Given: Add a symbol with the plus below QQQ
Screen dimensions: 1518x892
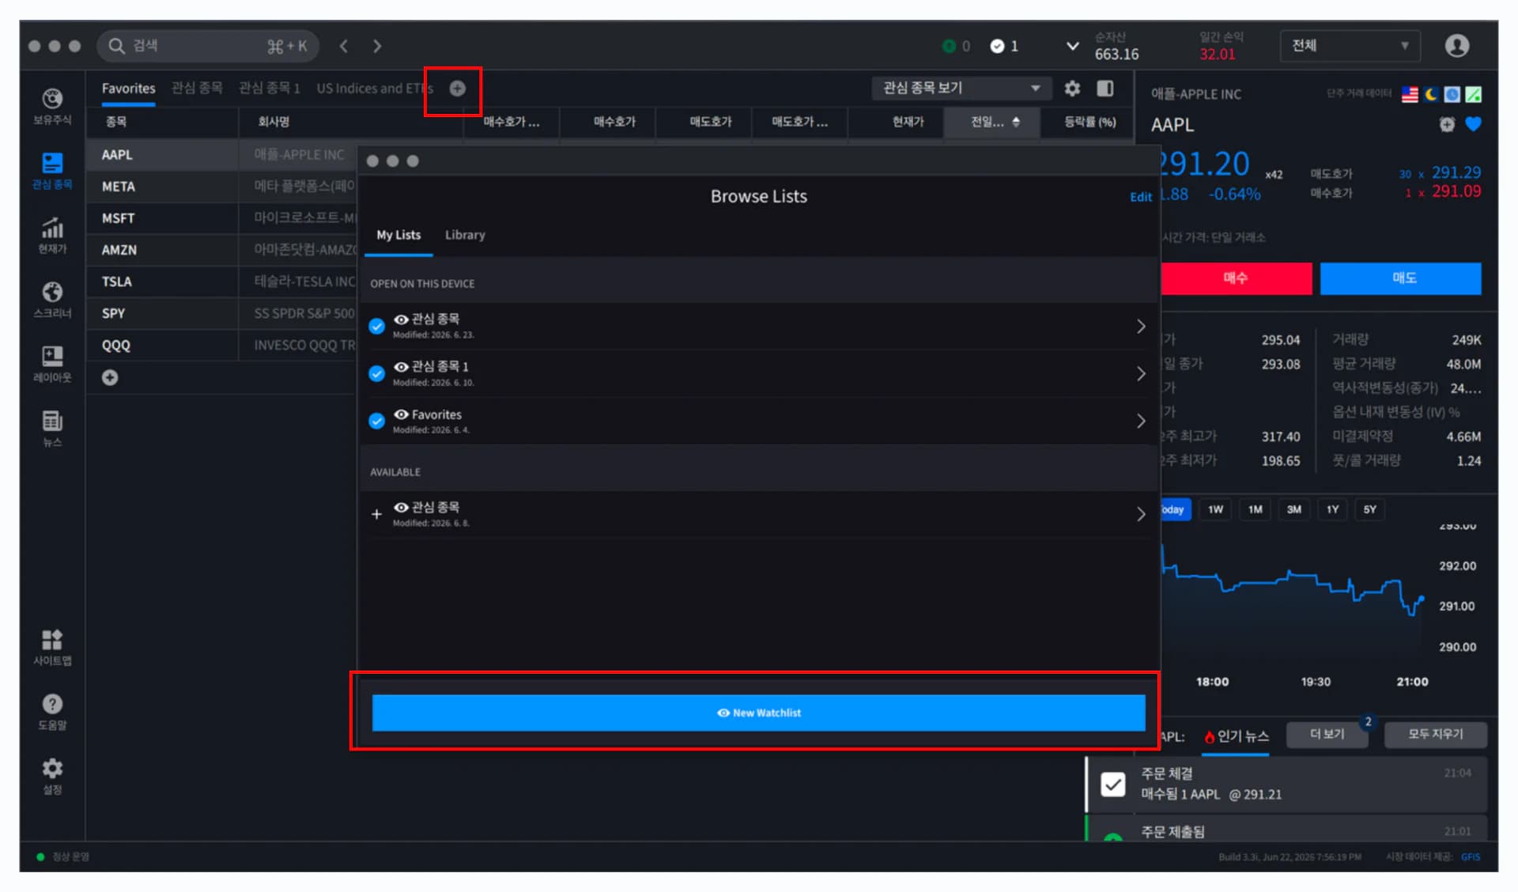Looking at the screenshot, I should (110, 378).
